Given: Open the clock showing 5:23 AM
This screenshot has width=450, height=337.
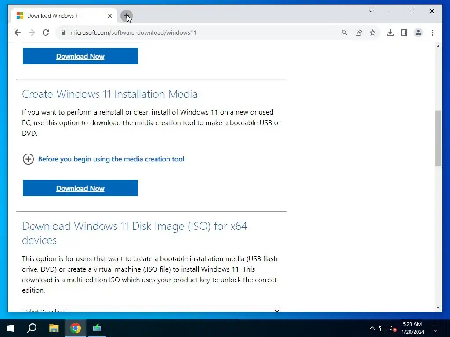Looking at the screenshot, I should click(412, 328).
